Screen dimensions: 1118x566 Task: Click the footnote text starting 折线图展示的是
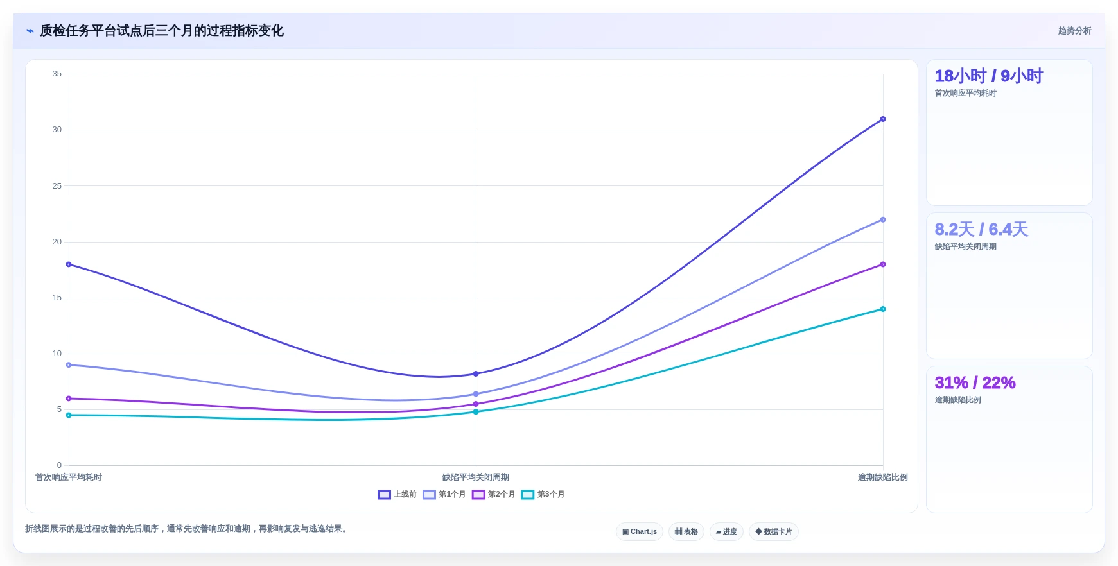pos(188,529)
